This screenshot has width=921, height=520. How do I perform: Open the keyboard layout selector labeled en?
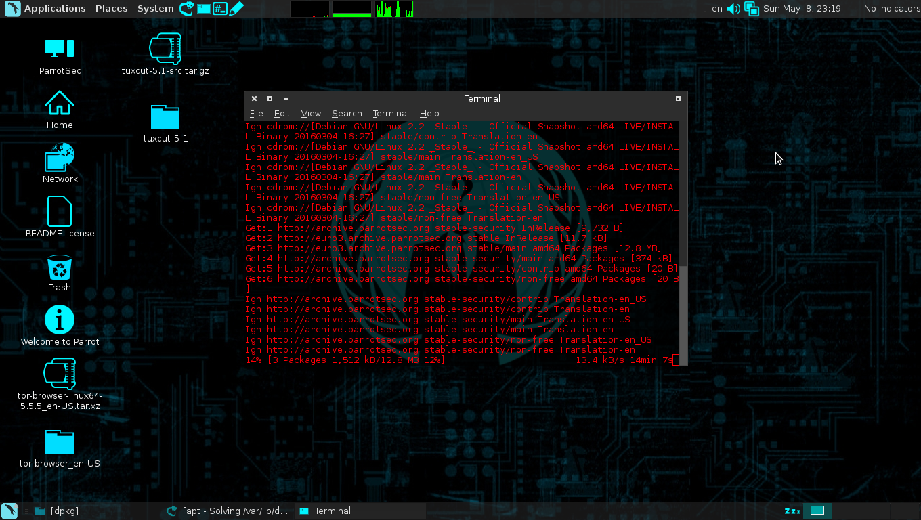pyautogui.click(x=716, y=9)
